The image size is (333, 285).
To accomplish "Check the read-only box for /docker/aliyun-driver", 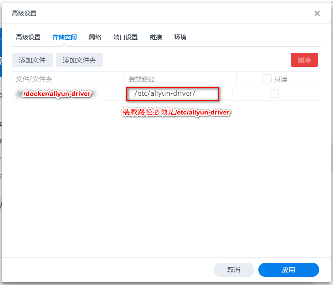I will coord(274,93).
